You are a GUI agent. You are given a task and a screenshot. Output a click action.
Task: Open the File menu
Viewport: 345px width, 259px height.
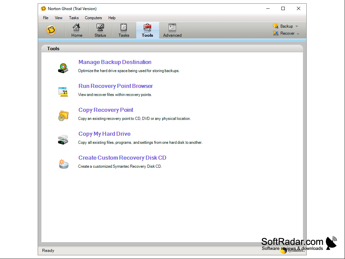45,18
